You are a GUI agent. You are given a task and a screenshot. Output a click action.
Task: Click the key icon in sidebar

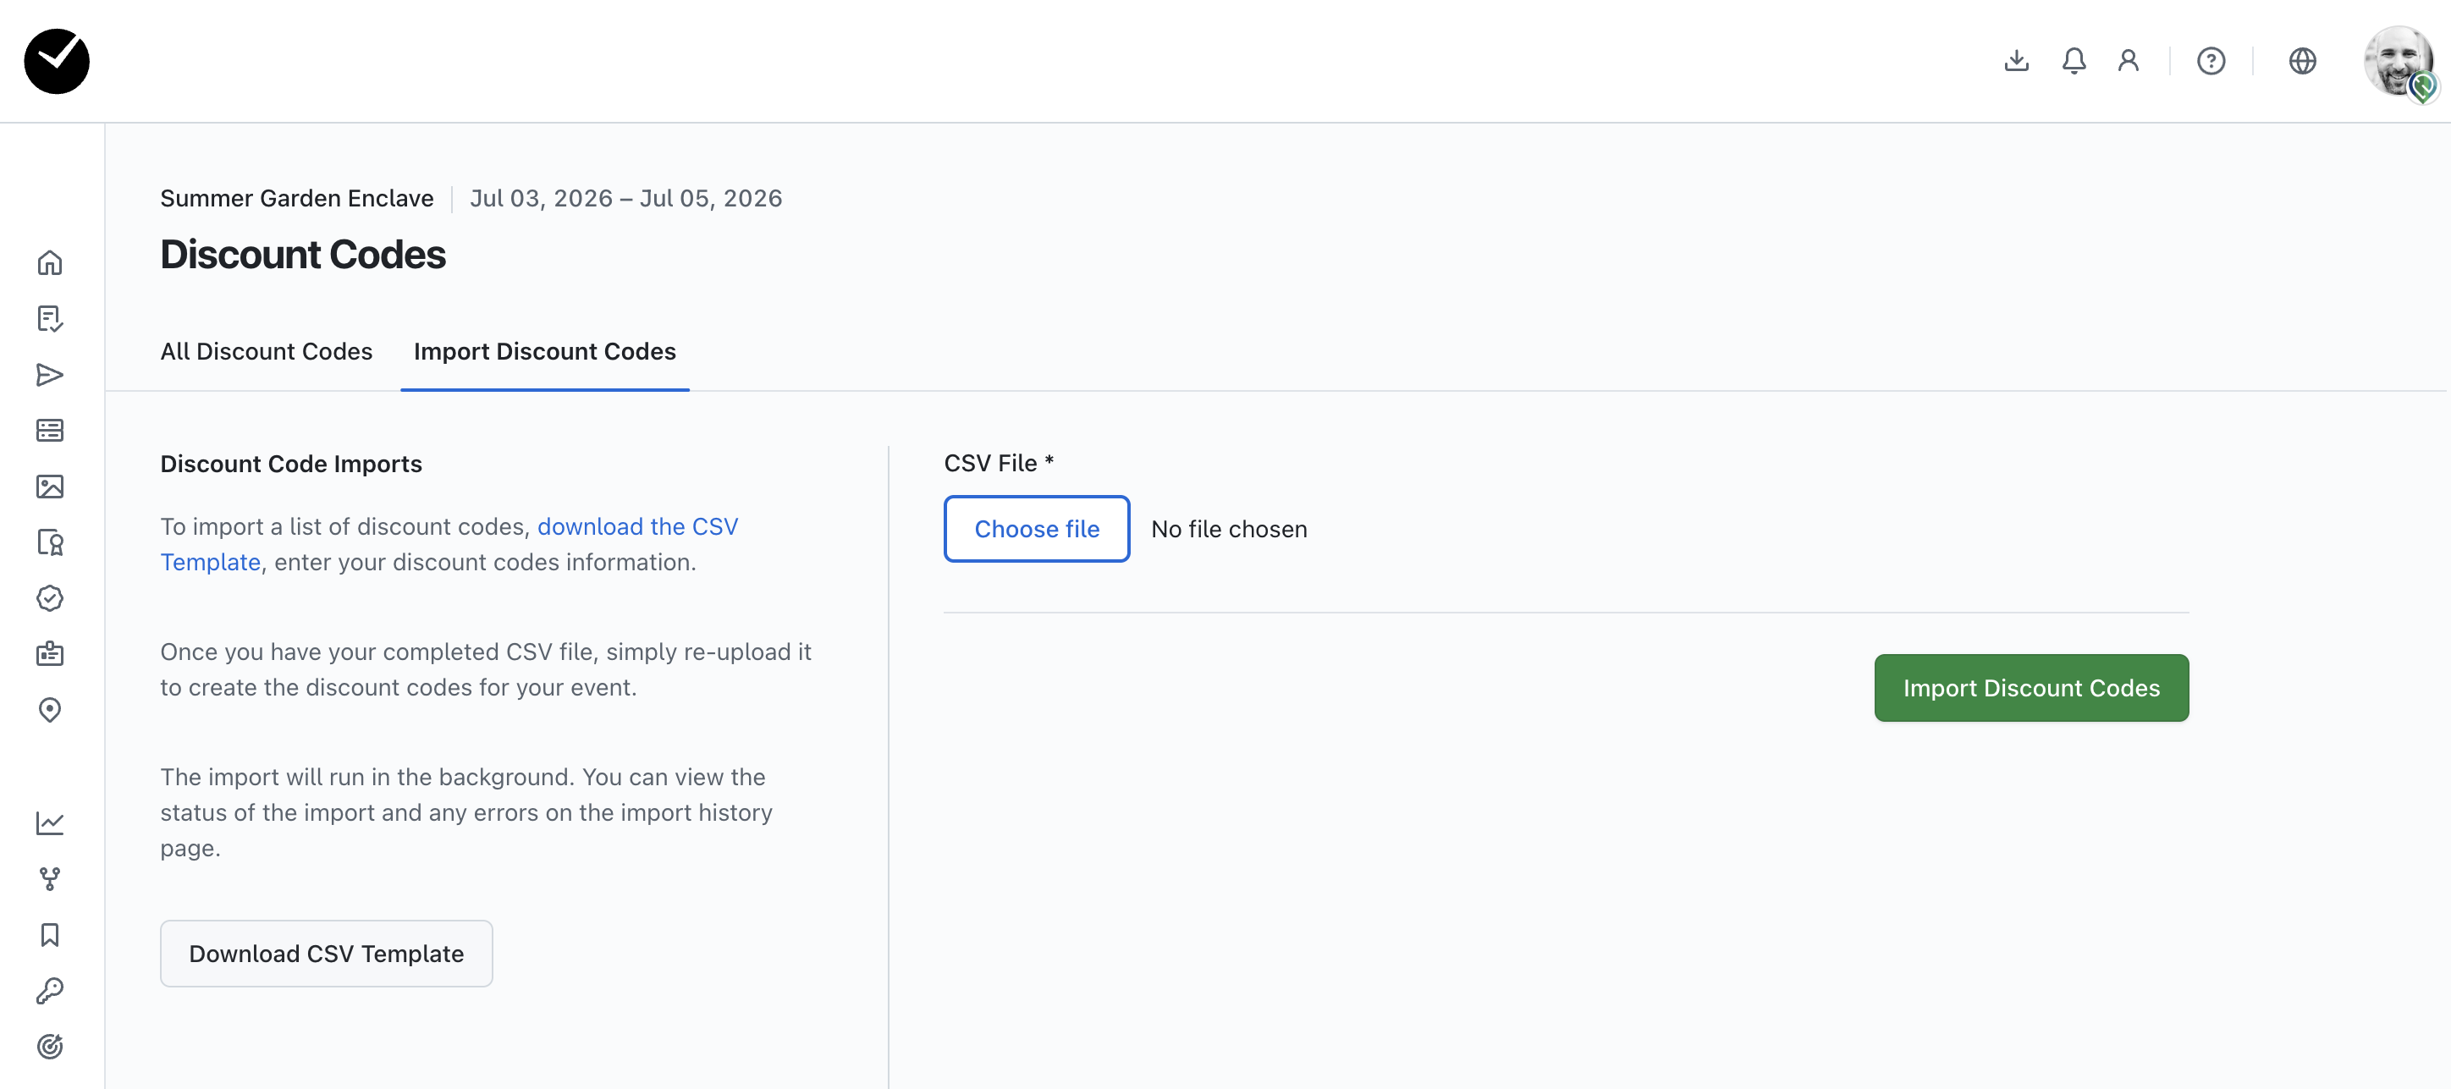[49, 991]
